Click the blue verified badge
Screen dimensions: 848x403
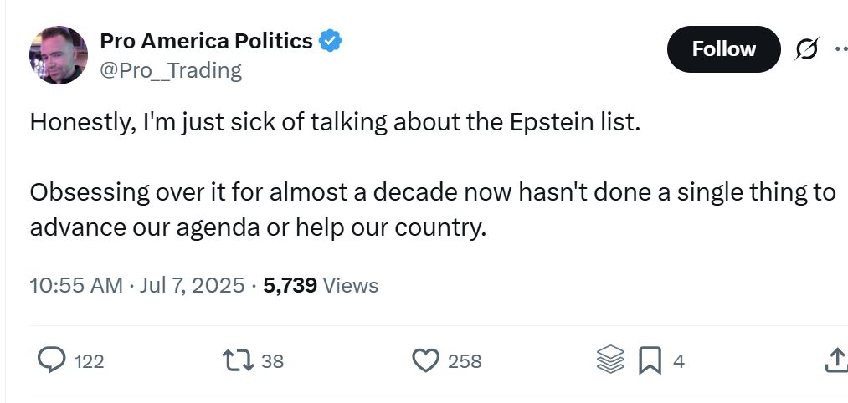click(x=330, y=41)
